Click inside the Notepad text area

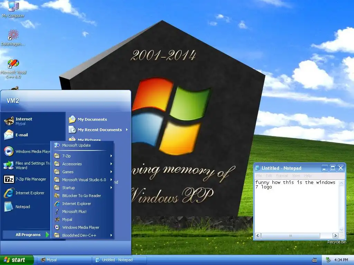click(297, 206)
